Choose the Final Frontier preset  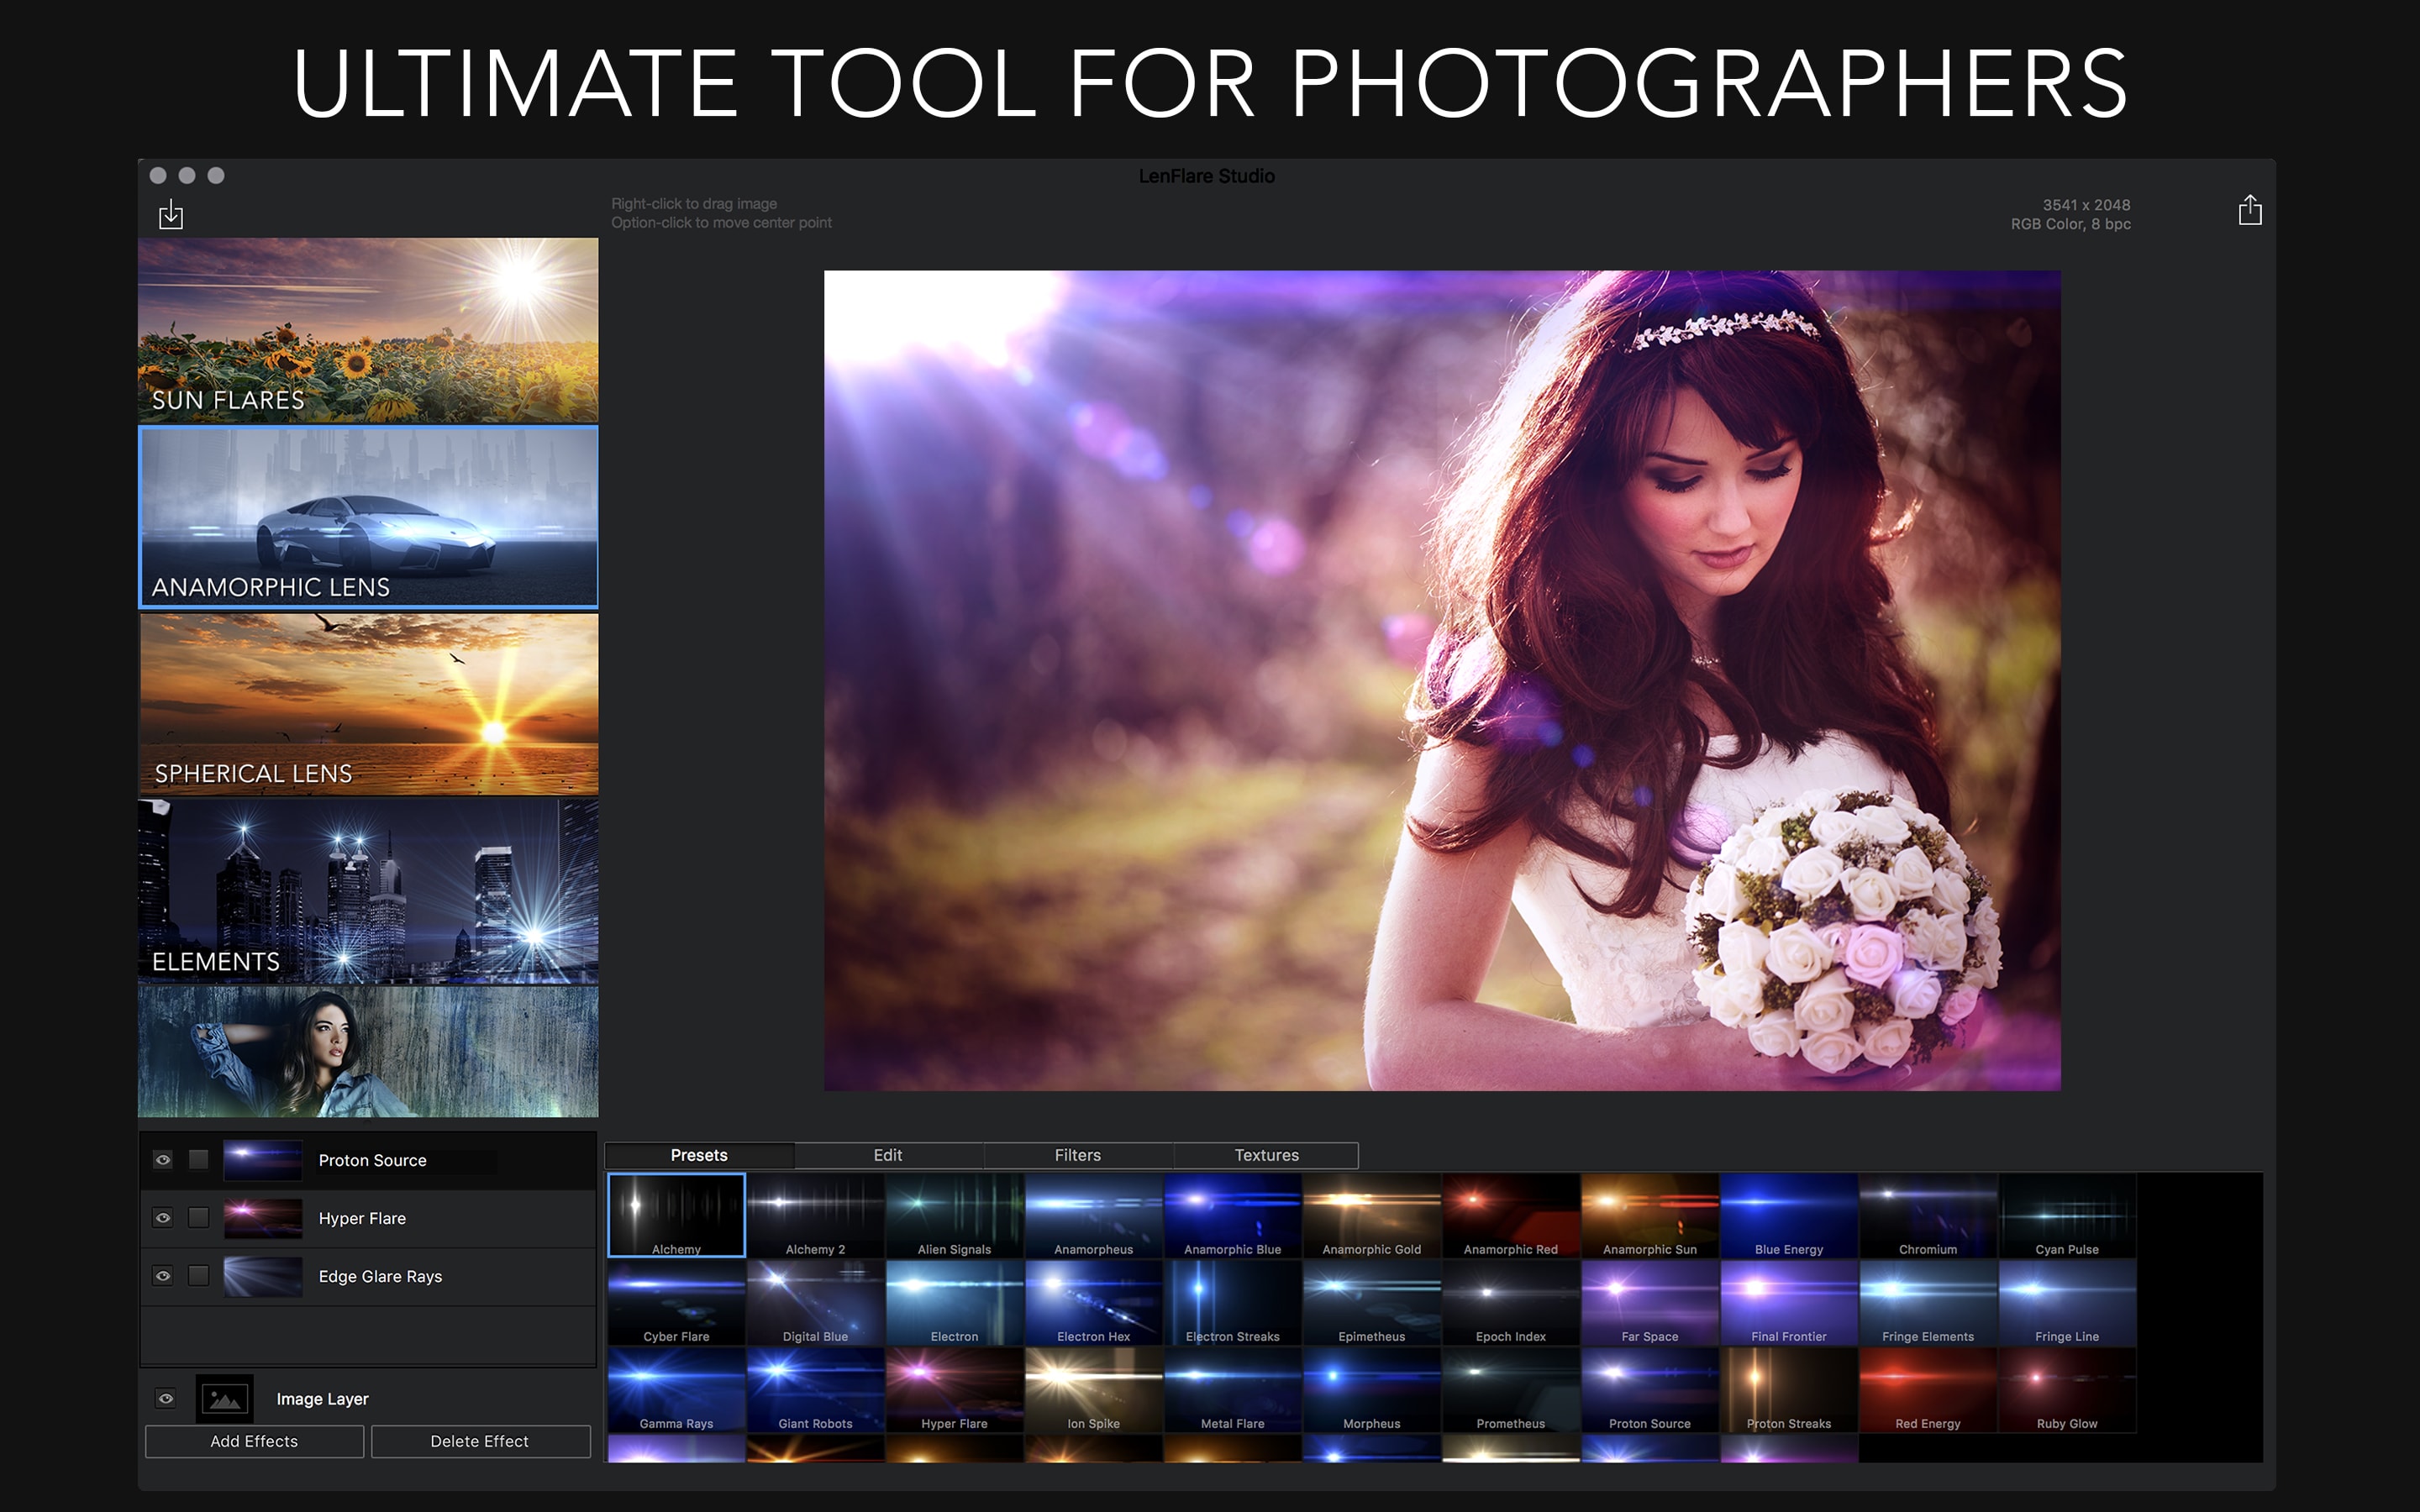click(1788, 1302)
